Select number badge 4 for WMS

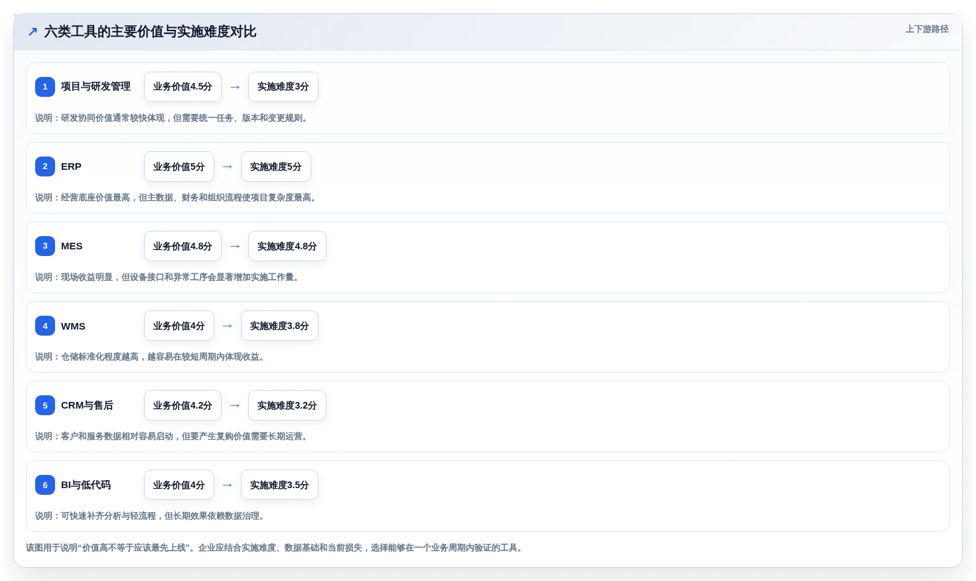45,326
